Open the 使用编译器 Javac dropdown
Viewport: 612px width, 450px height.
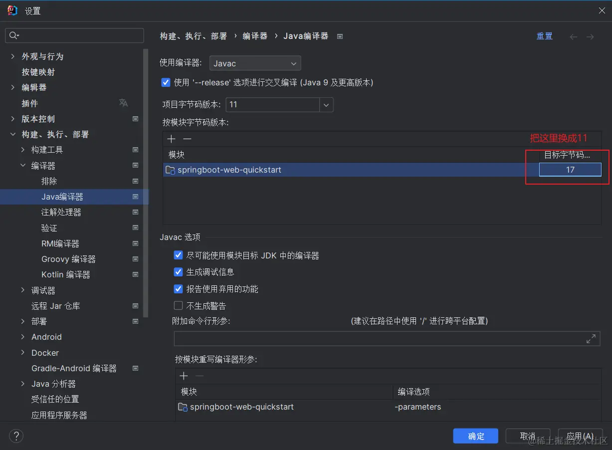(x=255, y=63)
